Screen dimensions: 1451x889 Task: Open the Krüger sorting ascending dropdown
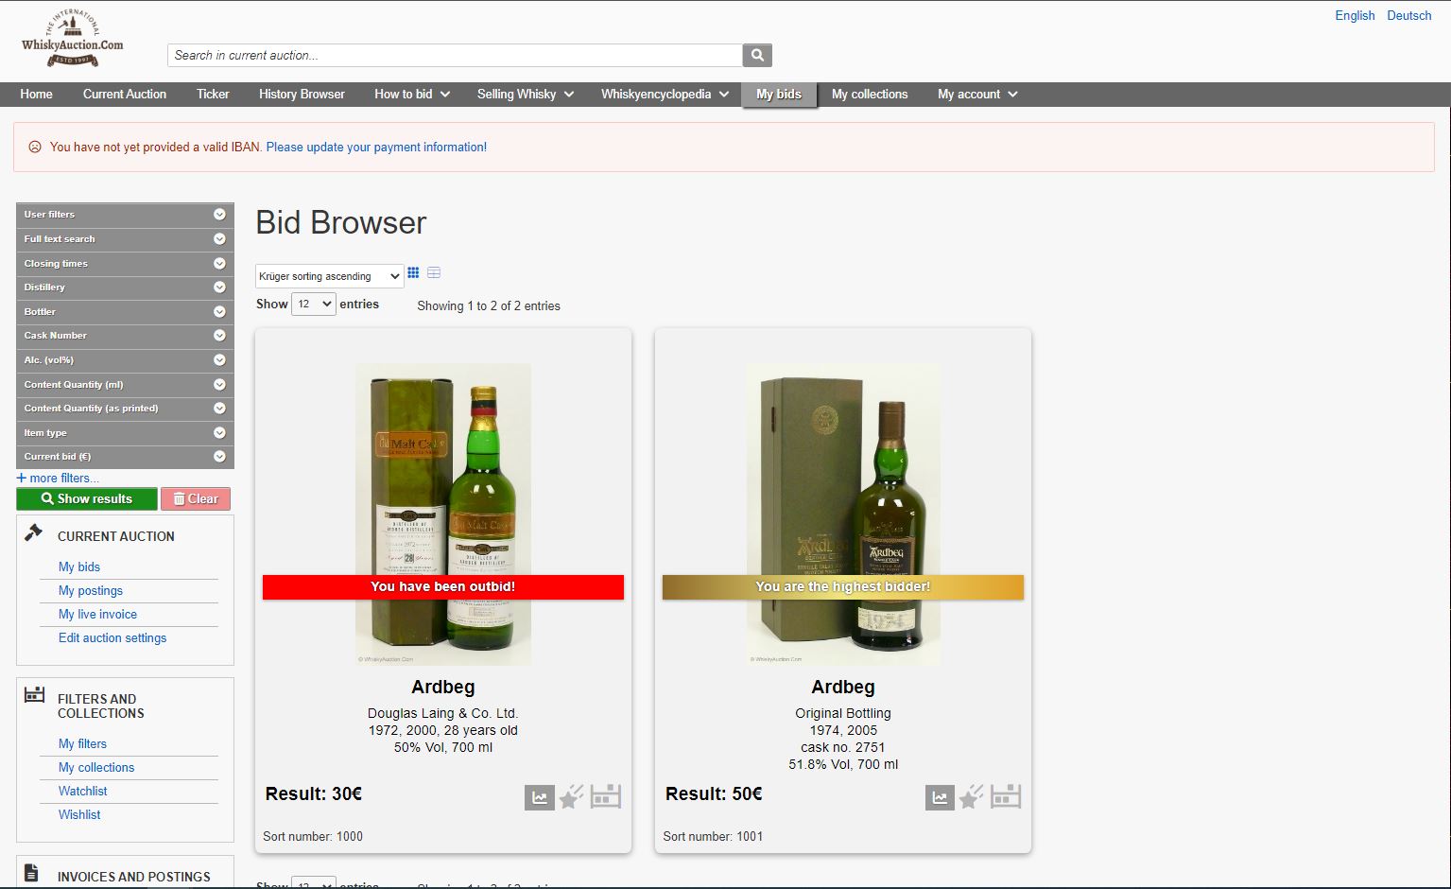coord(330,276)
